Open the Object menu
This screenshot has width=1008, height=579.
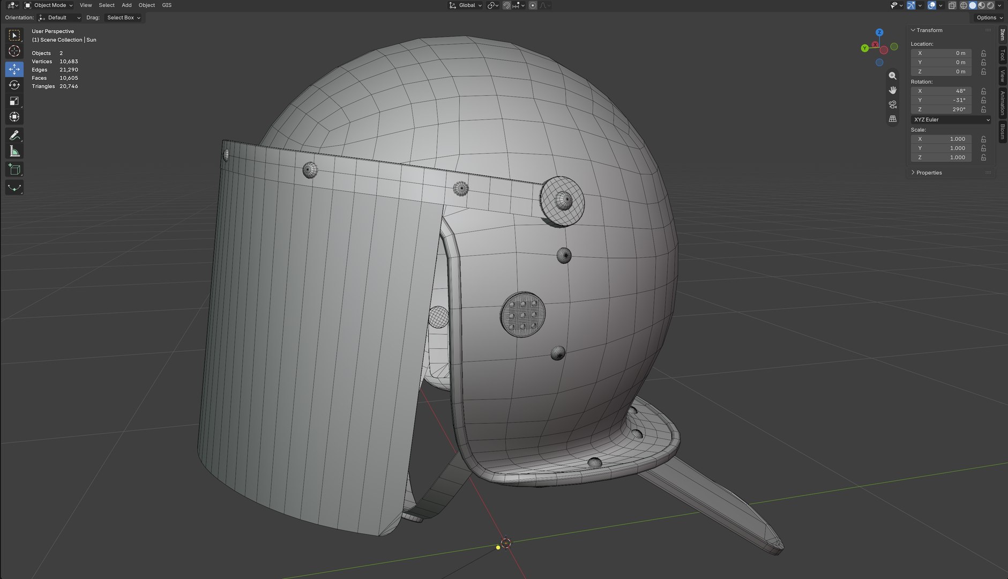(x=146, y=5)
